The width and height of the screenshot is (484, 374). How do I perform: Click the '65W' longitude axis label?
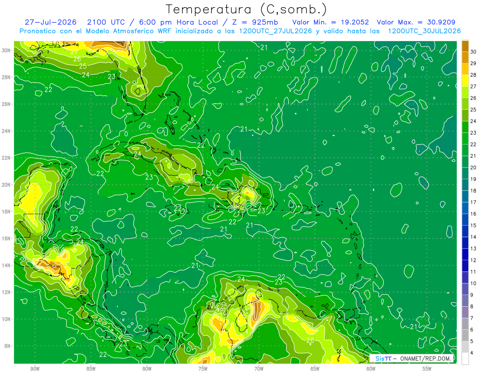tap(315, 369)
